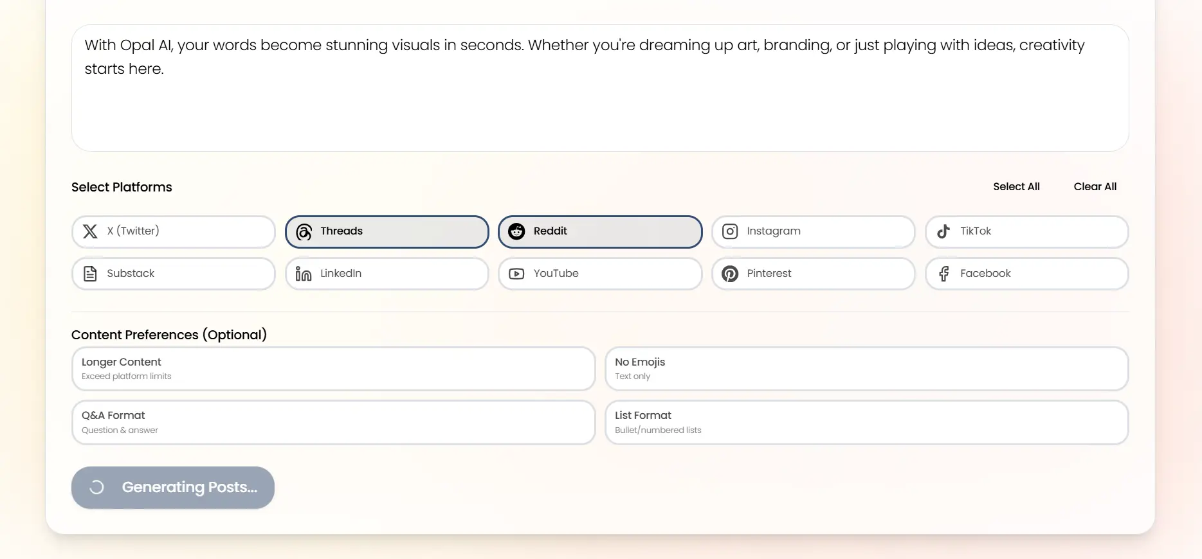1202x559 pixels.
Task: Enable the TikTok platform
Action: (x=1027, y=231)
